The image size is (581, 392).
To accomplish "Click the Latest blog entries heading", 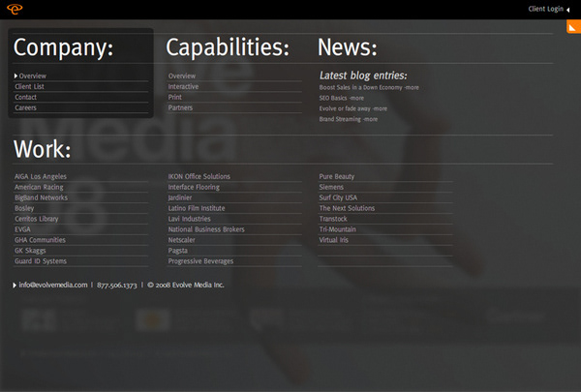I will pyautogui.click(x=363, y=75).
